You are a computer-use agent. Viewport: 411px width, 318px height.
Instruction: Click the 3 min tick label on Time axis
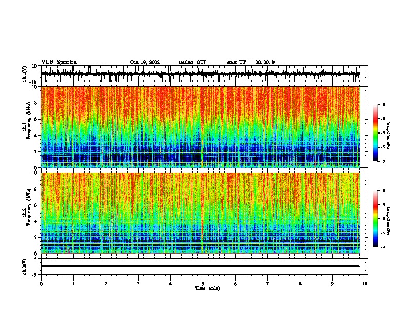point(138,284)
